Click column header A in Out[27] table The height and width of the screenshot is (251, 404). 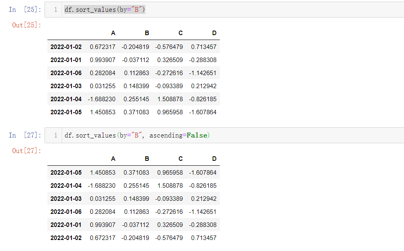point(113,159)
